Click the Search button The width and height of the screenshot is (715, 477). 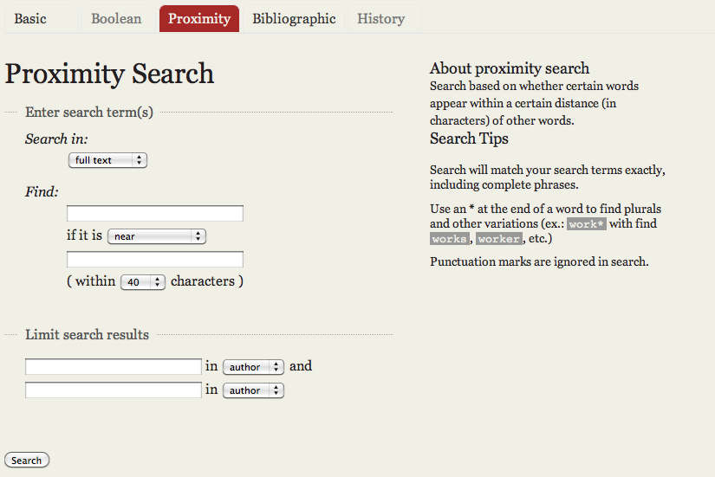pyautogui.click(x=27, y=461)
